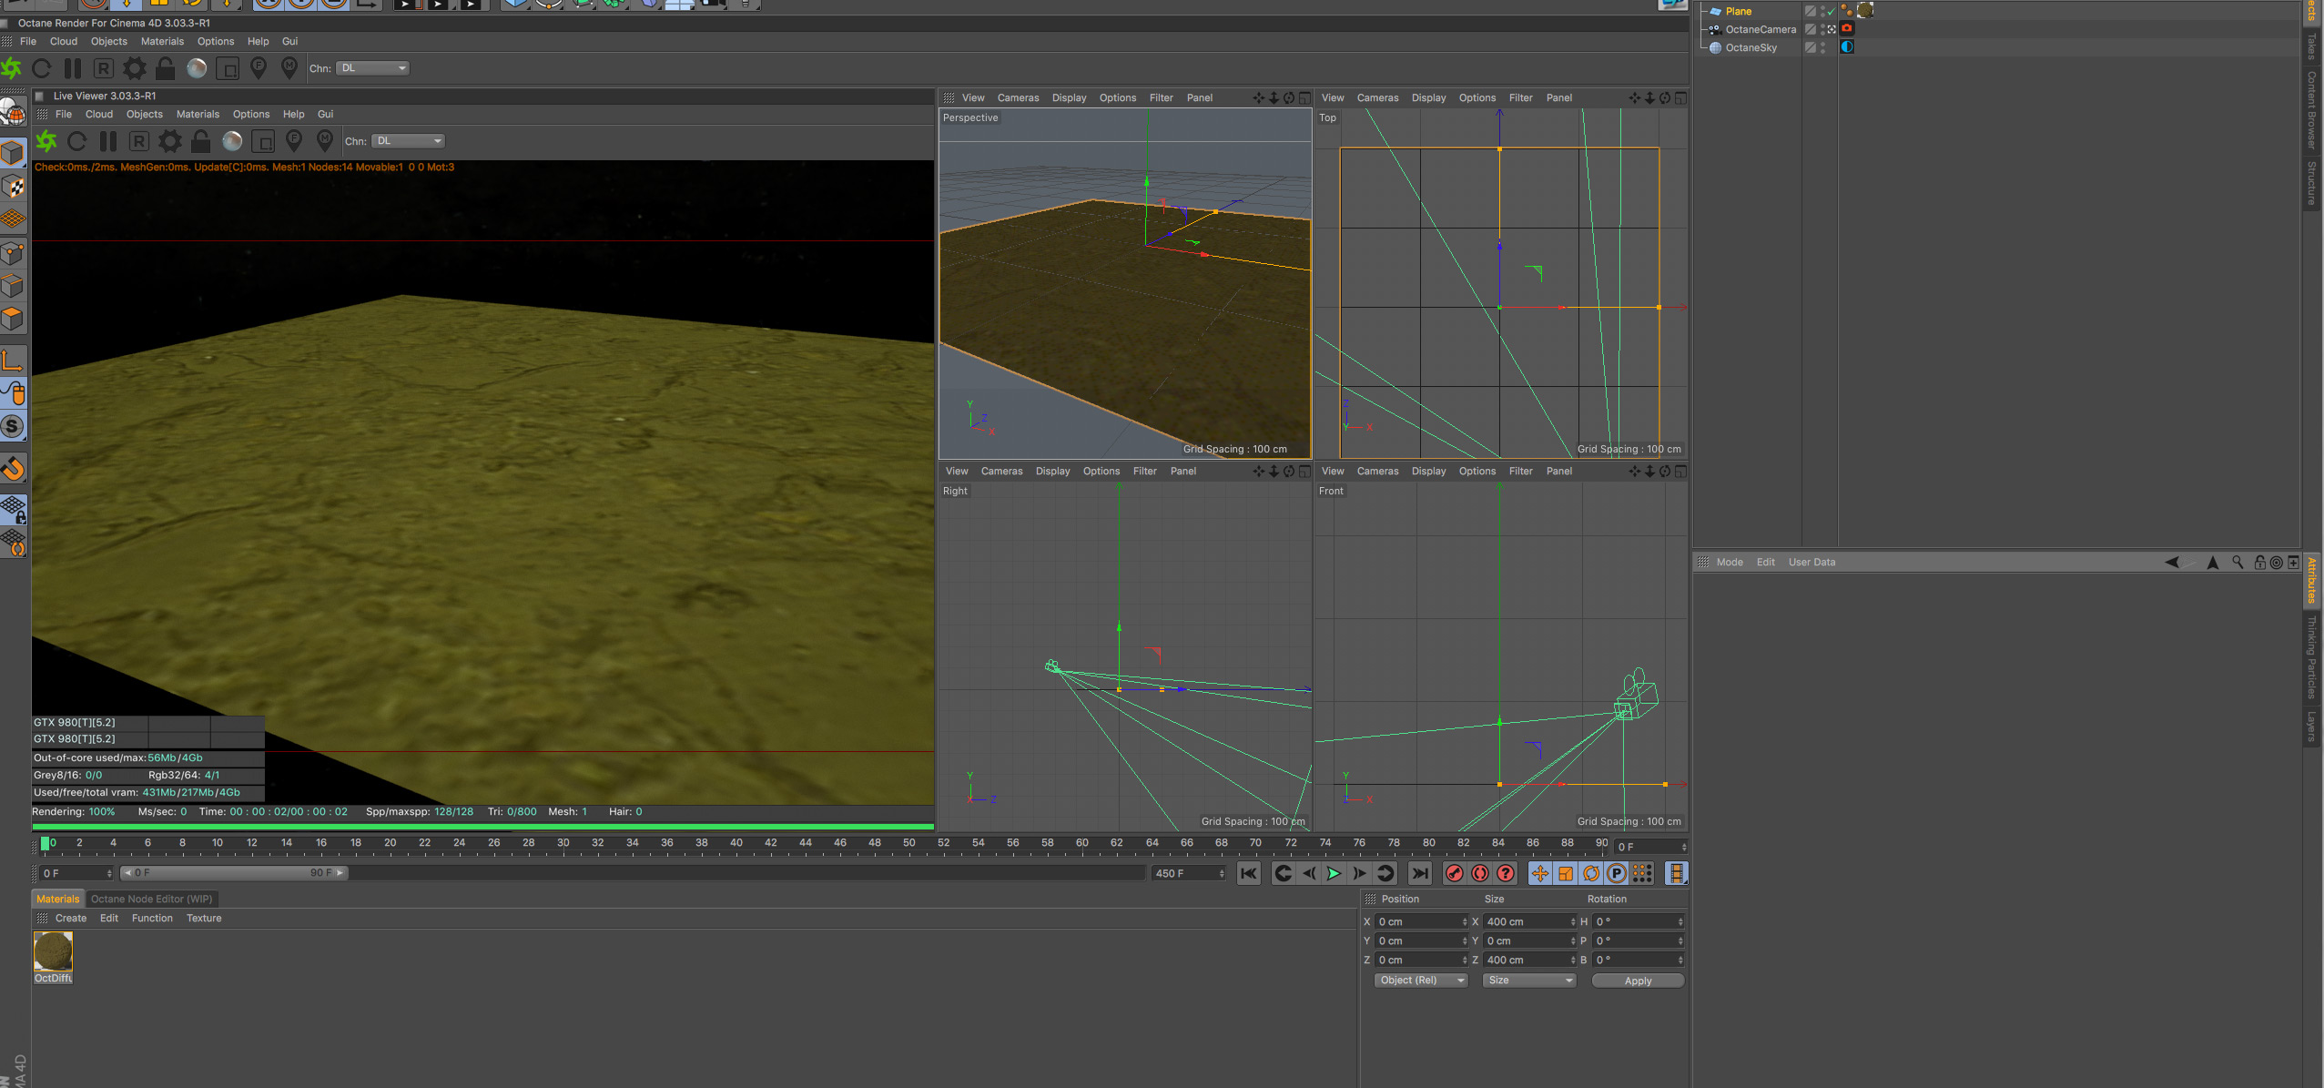This screenshot has width=2324, height=1088.
Task: Open the Size mode dropdown in coordinates panel
Action: [1528, 981]
